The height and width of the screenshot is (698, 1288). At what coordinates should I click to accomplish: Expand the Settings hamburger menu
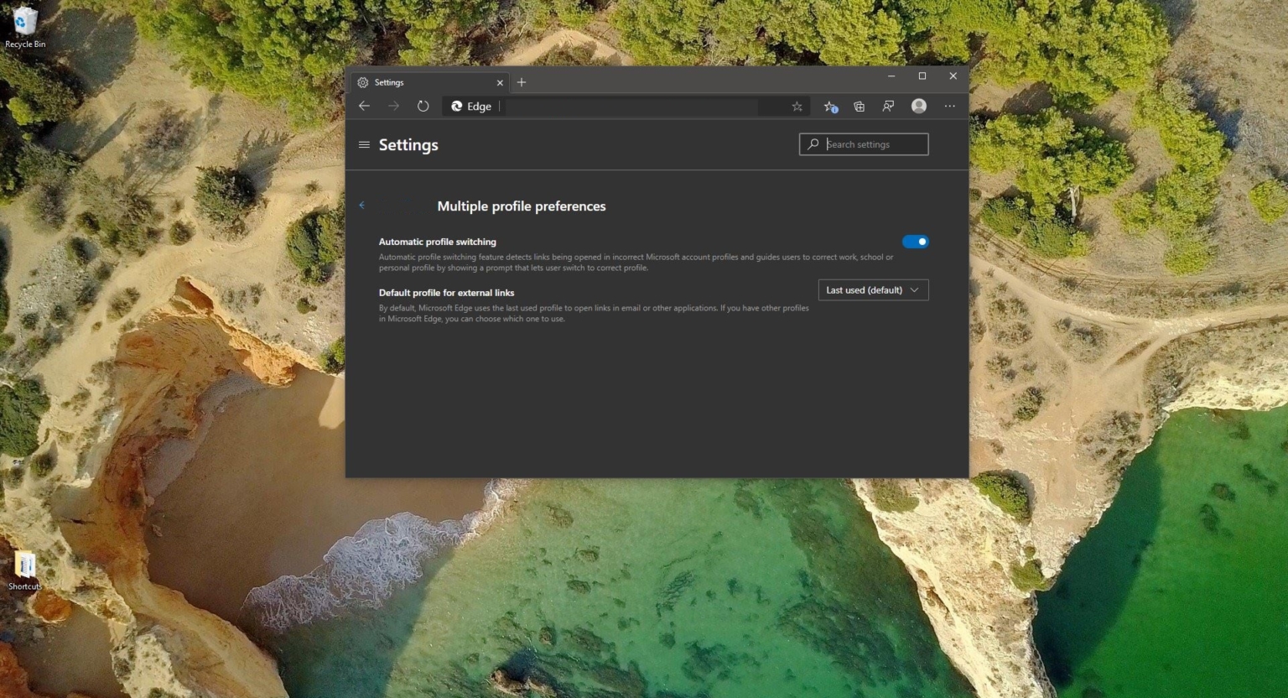pos(364,144)
